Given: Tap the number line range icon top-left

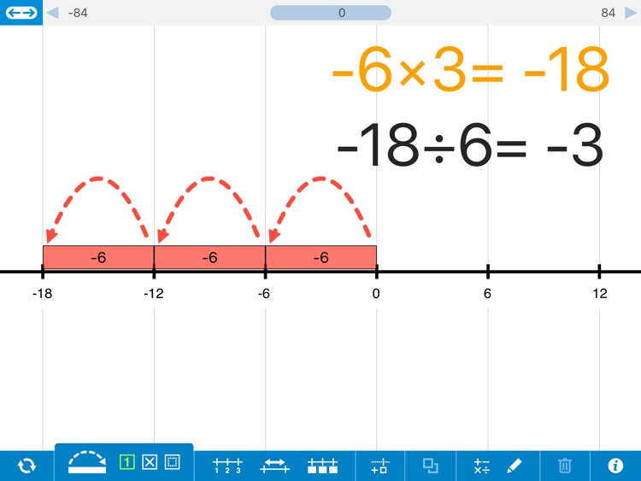Looking at the screenshot, I should (21, 13).
